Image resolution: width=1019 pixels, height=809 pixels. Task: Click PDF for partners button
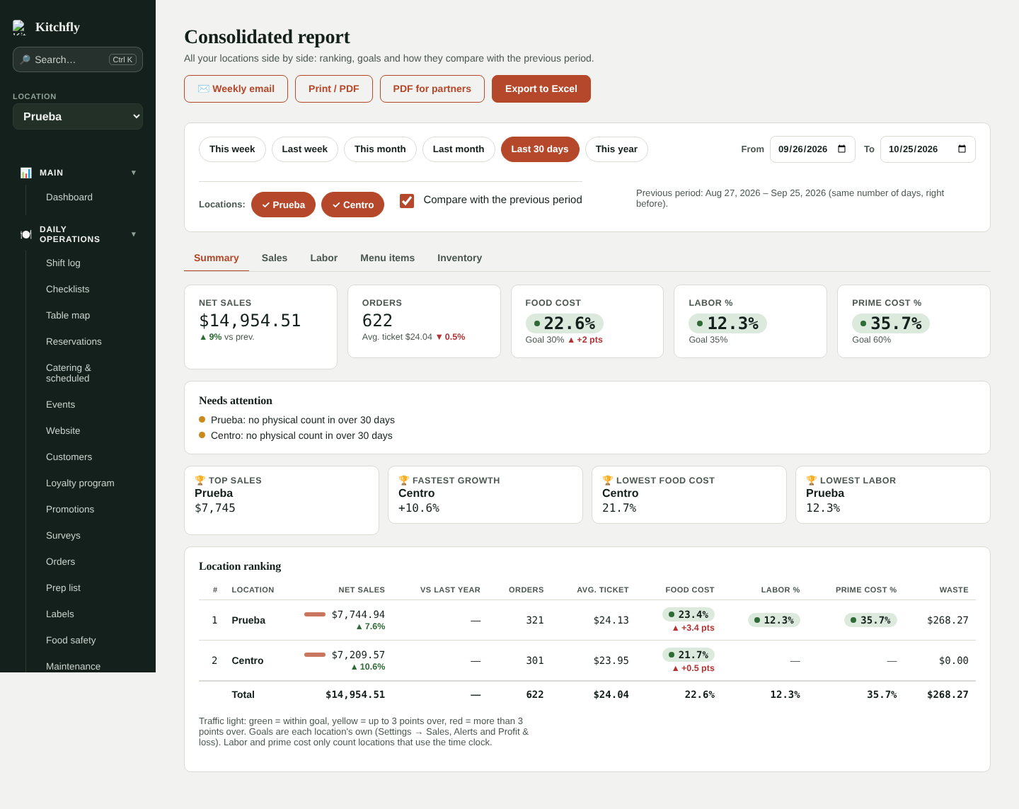tap(432, 88)
